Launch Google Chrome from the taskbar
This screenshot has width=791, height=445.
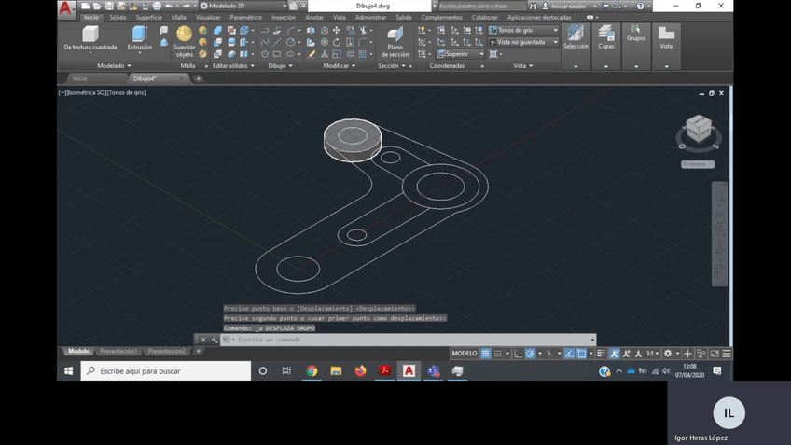[x=312, y=370]
